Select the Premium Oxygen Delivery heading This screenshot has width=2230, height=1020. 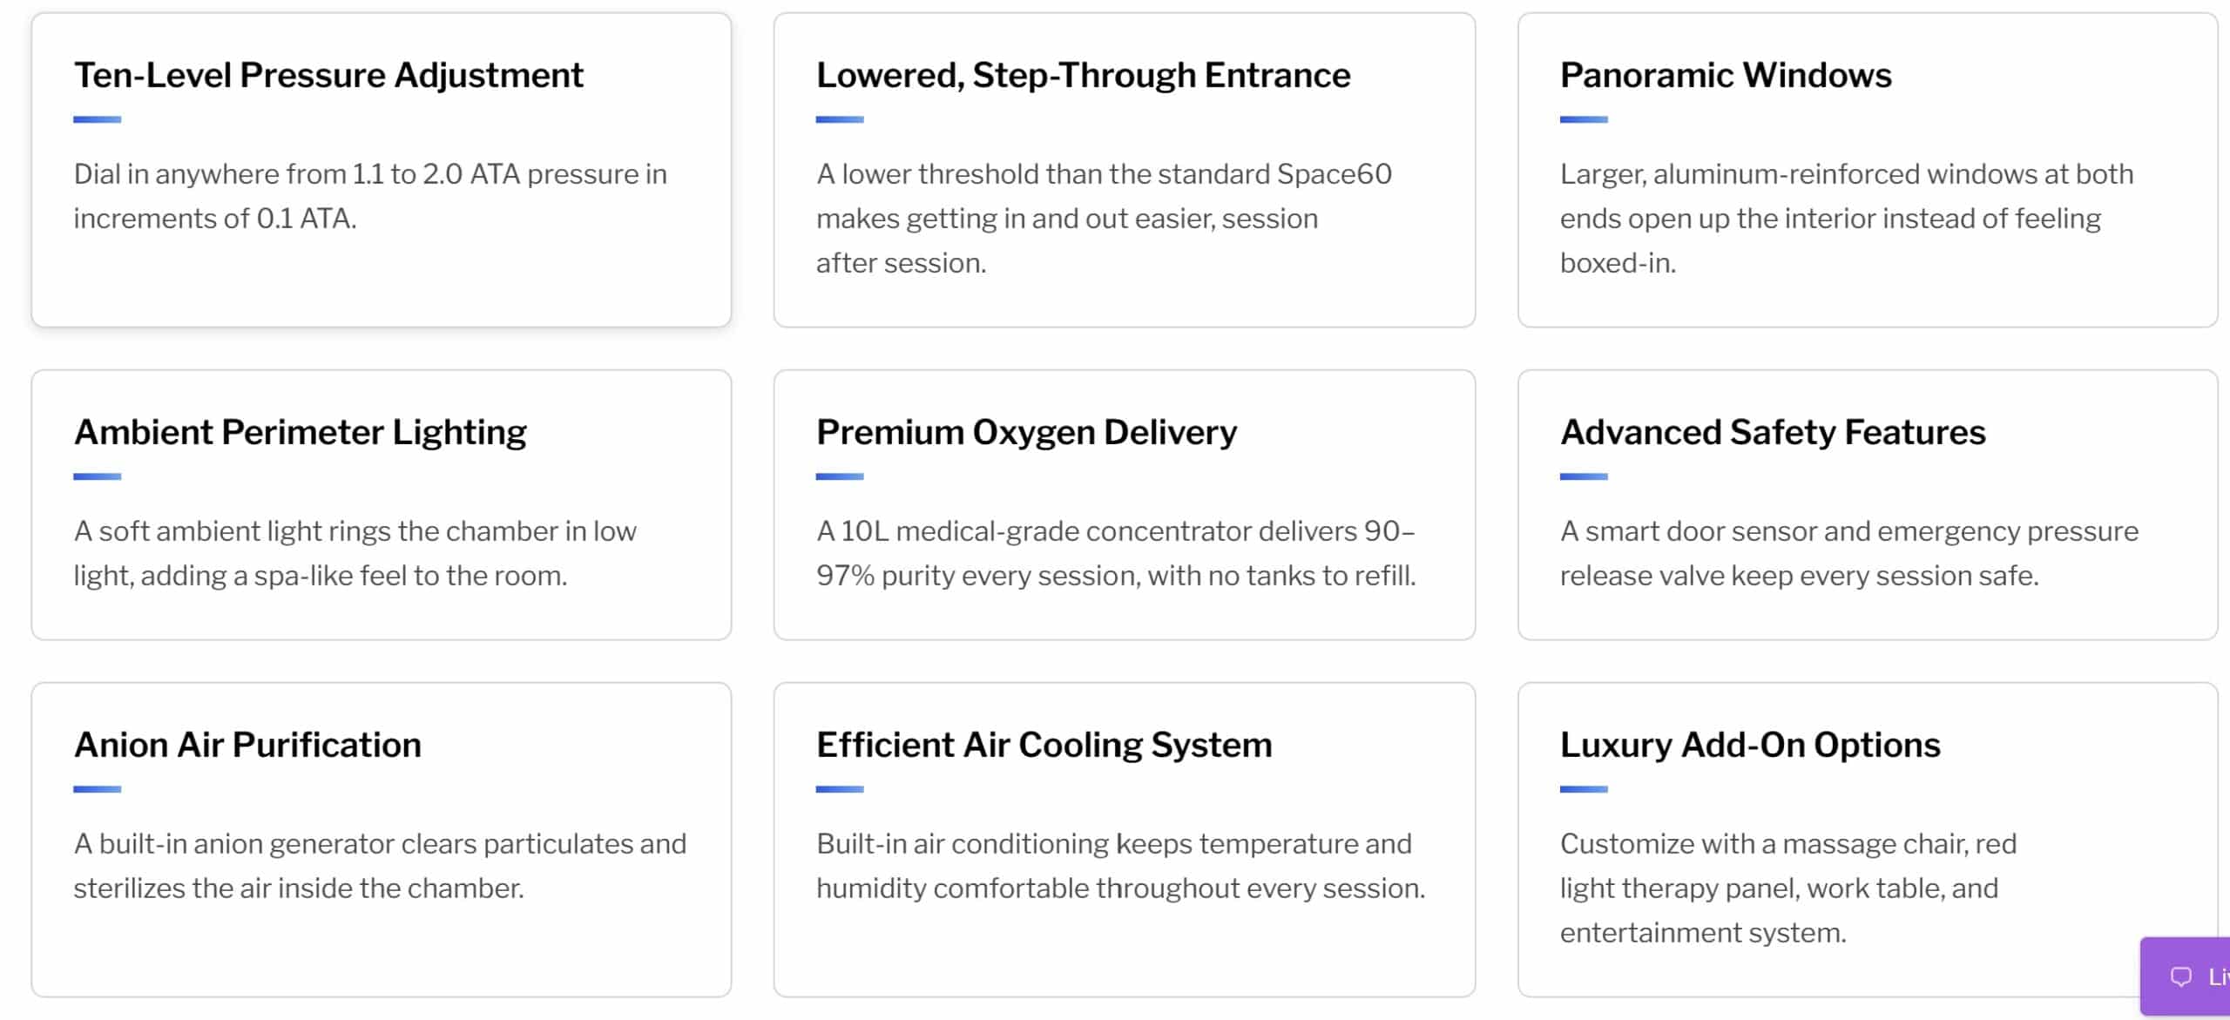[1026, 432]
